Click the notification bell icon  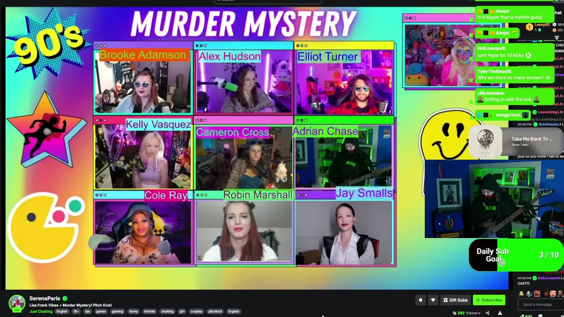[420, 300]
